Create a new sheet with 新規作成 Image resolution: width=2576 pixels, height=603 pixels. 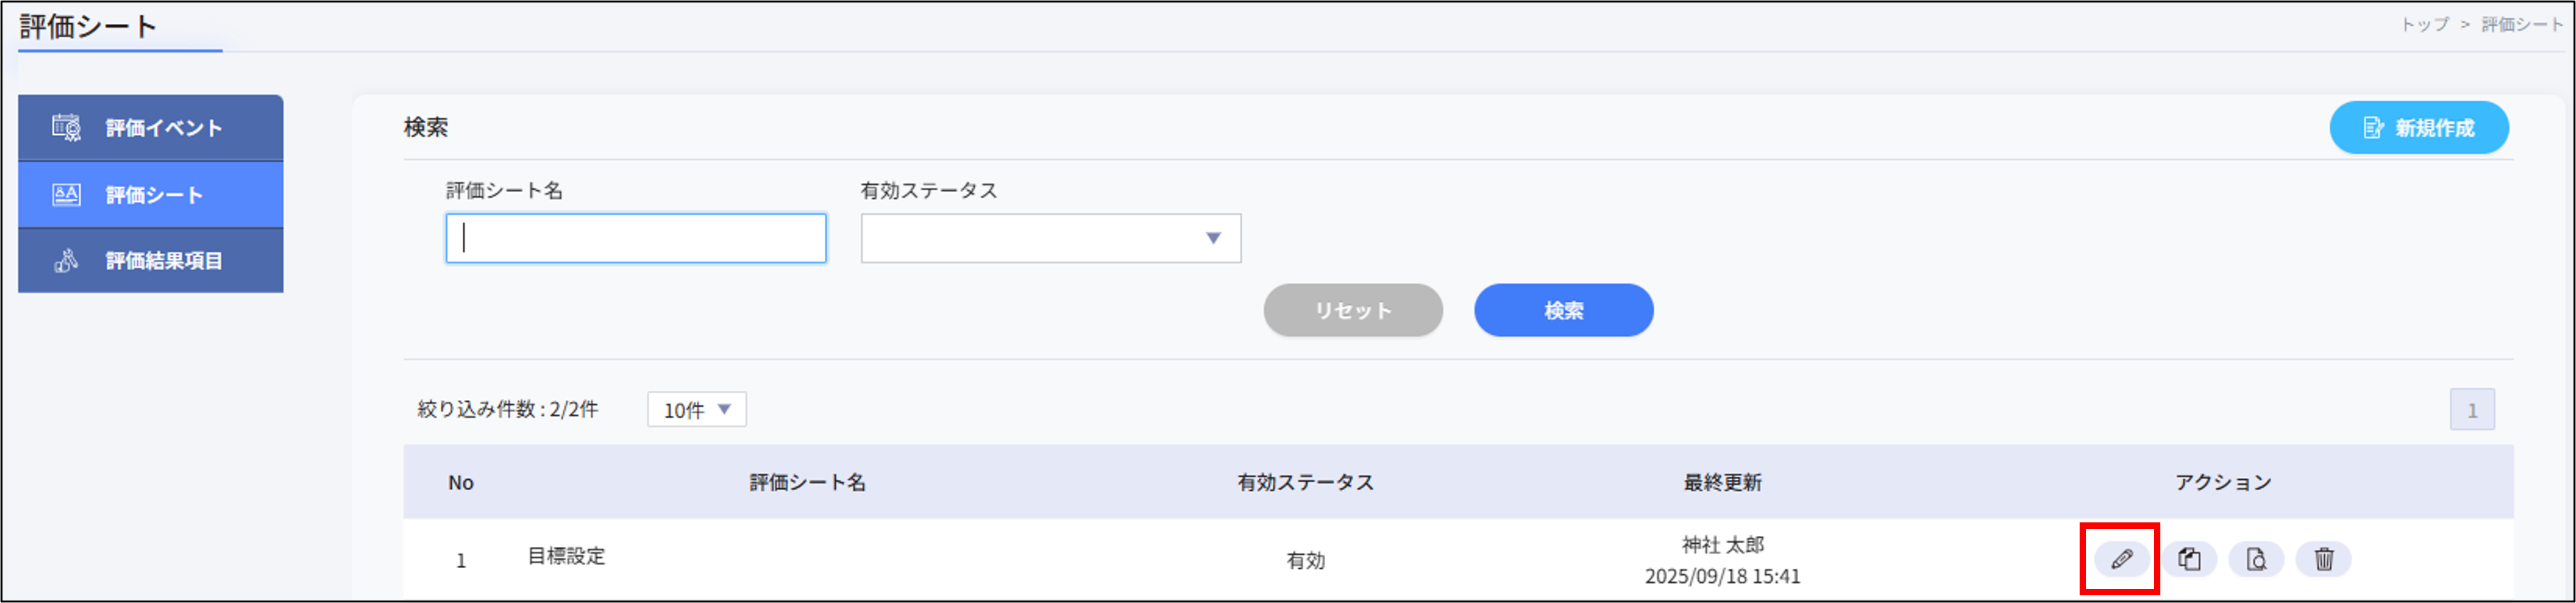tap(2419, 127)
